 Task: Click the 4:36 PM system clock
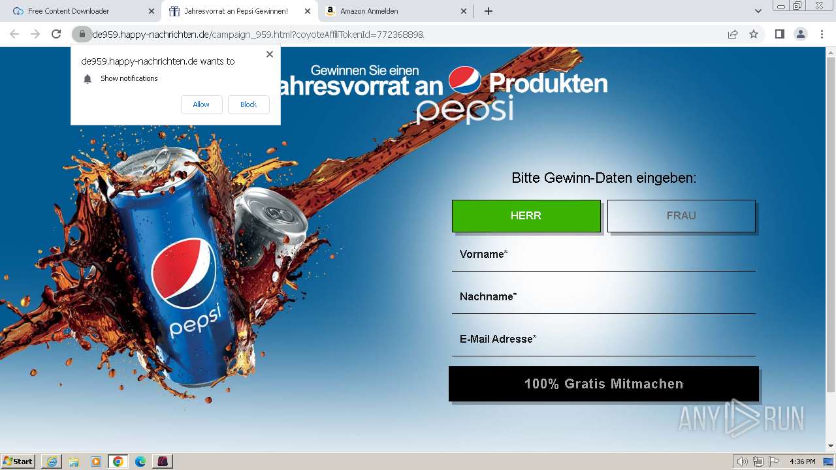[x=802, y=462]
